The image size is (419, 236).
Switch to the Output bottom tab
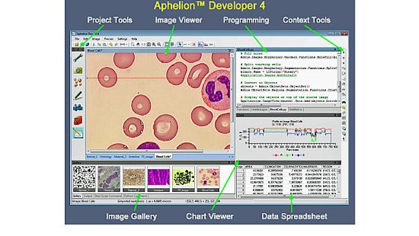click(88, 196)
